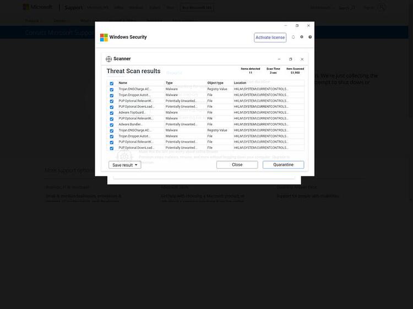Click the Activate license button
The height and width of the screenshot is (309, 413).
point(270,37)
